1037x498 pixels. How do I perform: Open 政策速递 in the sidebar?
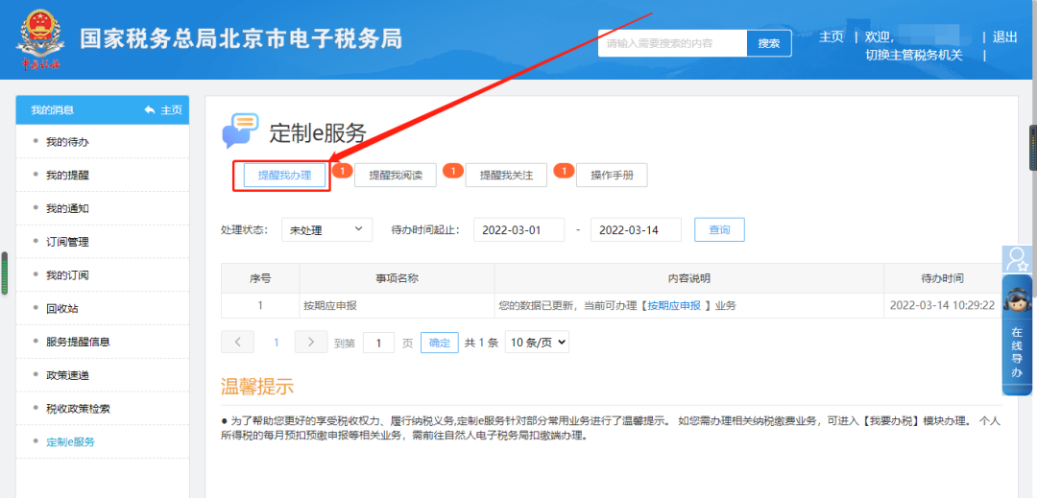(x=67, y=375)
